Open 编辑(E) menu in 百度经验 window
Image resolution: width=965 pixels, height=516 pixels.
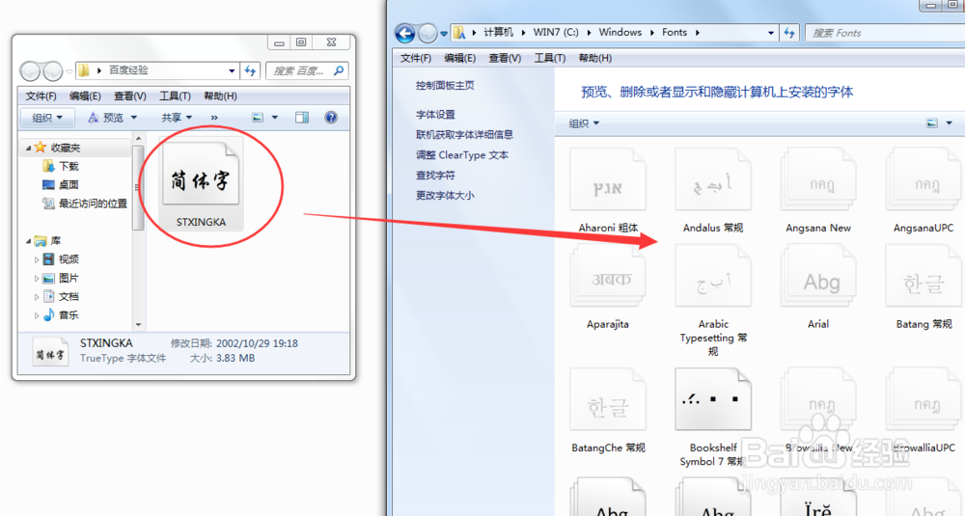(85, 95)
